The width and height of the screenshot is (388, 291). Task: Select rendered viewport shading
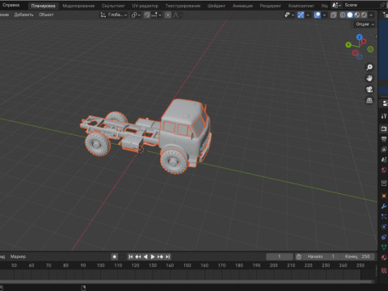point(364,15)
